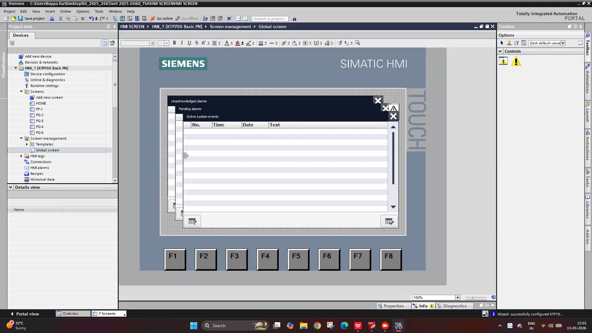Collapse the Controls section in Toolbox
Image resolution: width=592 pixels, height=333 pixels.
tap(500, 51)
